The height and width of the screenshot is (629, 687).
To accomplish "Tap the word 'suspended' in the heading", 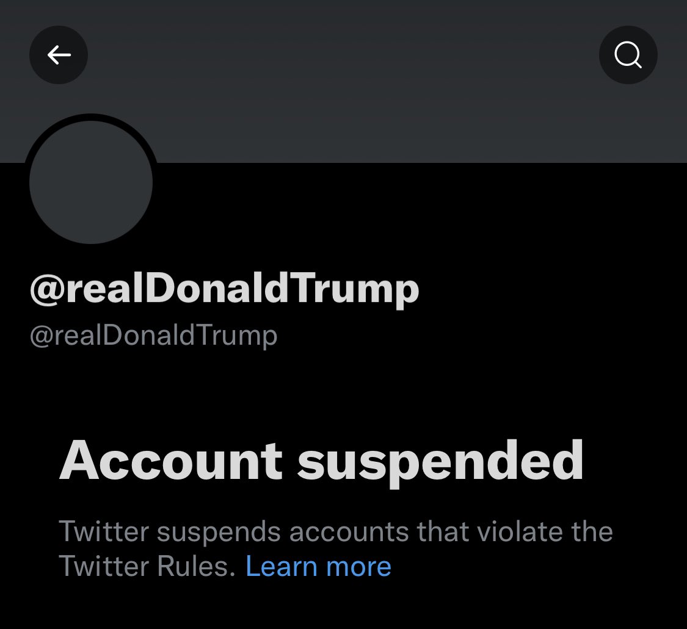I will tap(440, 463).
